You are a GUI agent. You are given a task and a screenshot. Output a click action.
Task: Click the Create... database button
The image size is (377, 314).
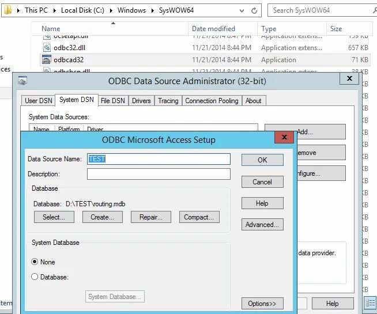[x=103, y=217]
